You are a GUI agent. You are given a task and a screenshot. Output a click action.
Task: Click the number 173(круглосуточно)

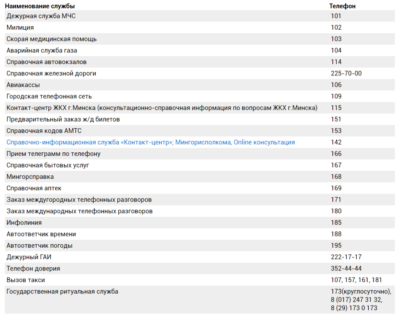pyautogui.click(x=361, y=292)
